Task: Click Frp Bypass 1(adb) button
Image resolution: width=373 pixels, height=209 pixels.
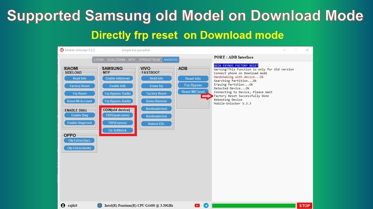Action: [118, 93]
